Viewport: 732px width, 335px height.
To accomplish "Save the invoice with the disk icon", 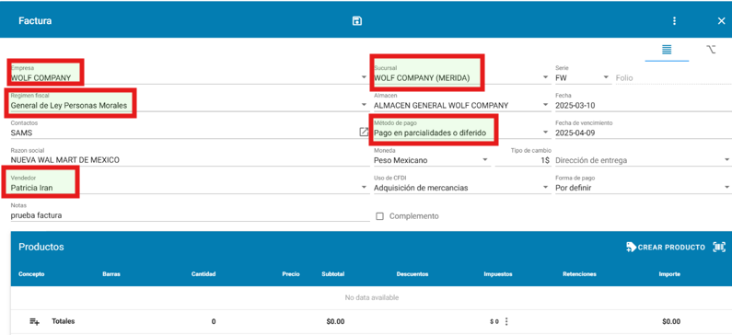I will coord(356,21).
